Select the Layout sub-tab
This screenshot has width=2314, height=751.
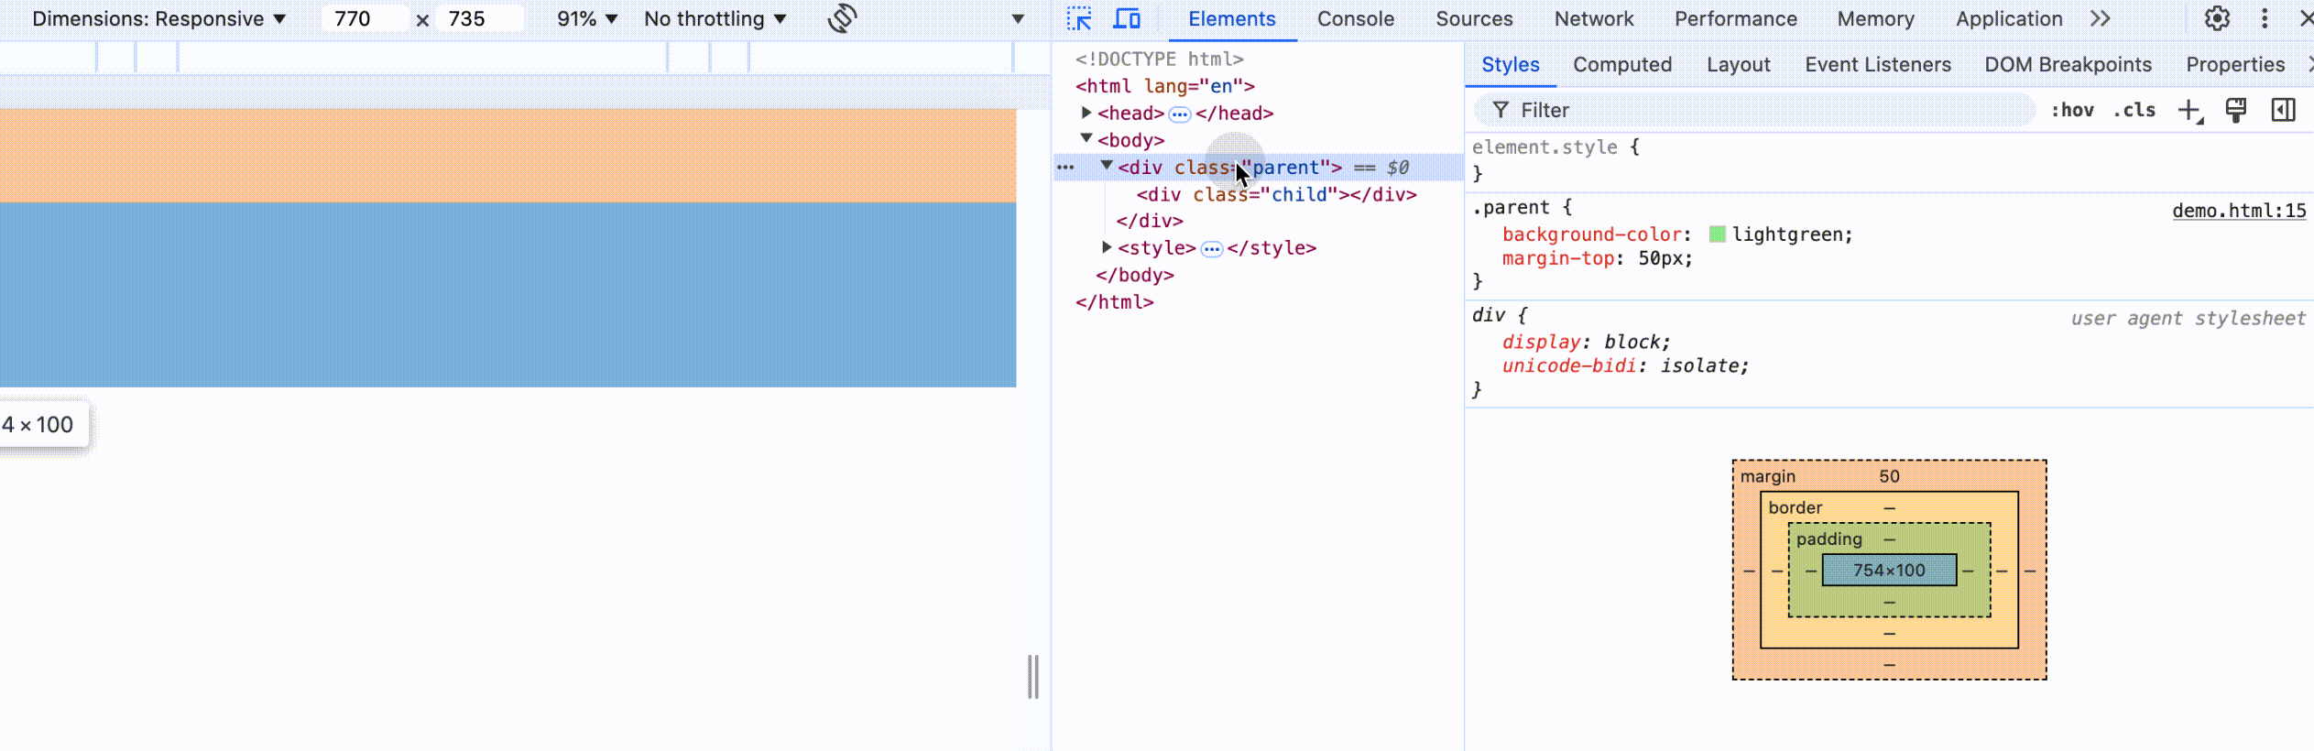1738,65
